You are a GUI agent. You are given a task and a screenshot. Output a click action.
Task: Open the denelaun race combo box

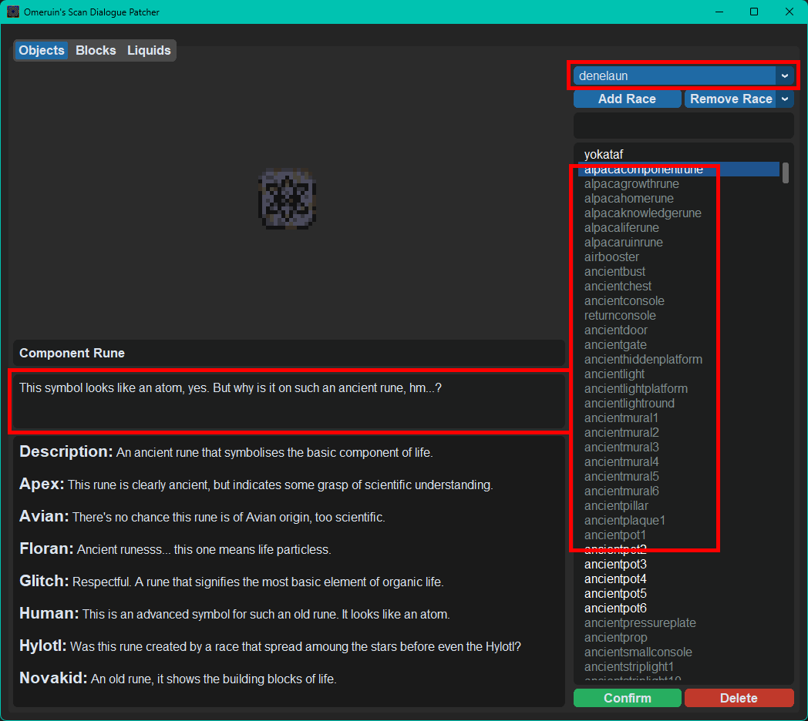(x=683, y=75)
